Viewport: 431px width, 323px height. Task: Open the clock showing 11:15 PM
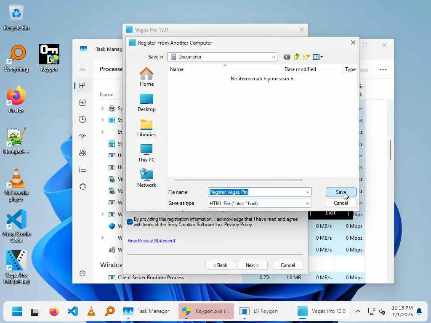tap(402, 311)
